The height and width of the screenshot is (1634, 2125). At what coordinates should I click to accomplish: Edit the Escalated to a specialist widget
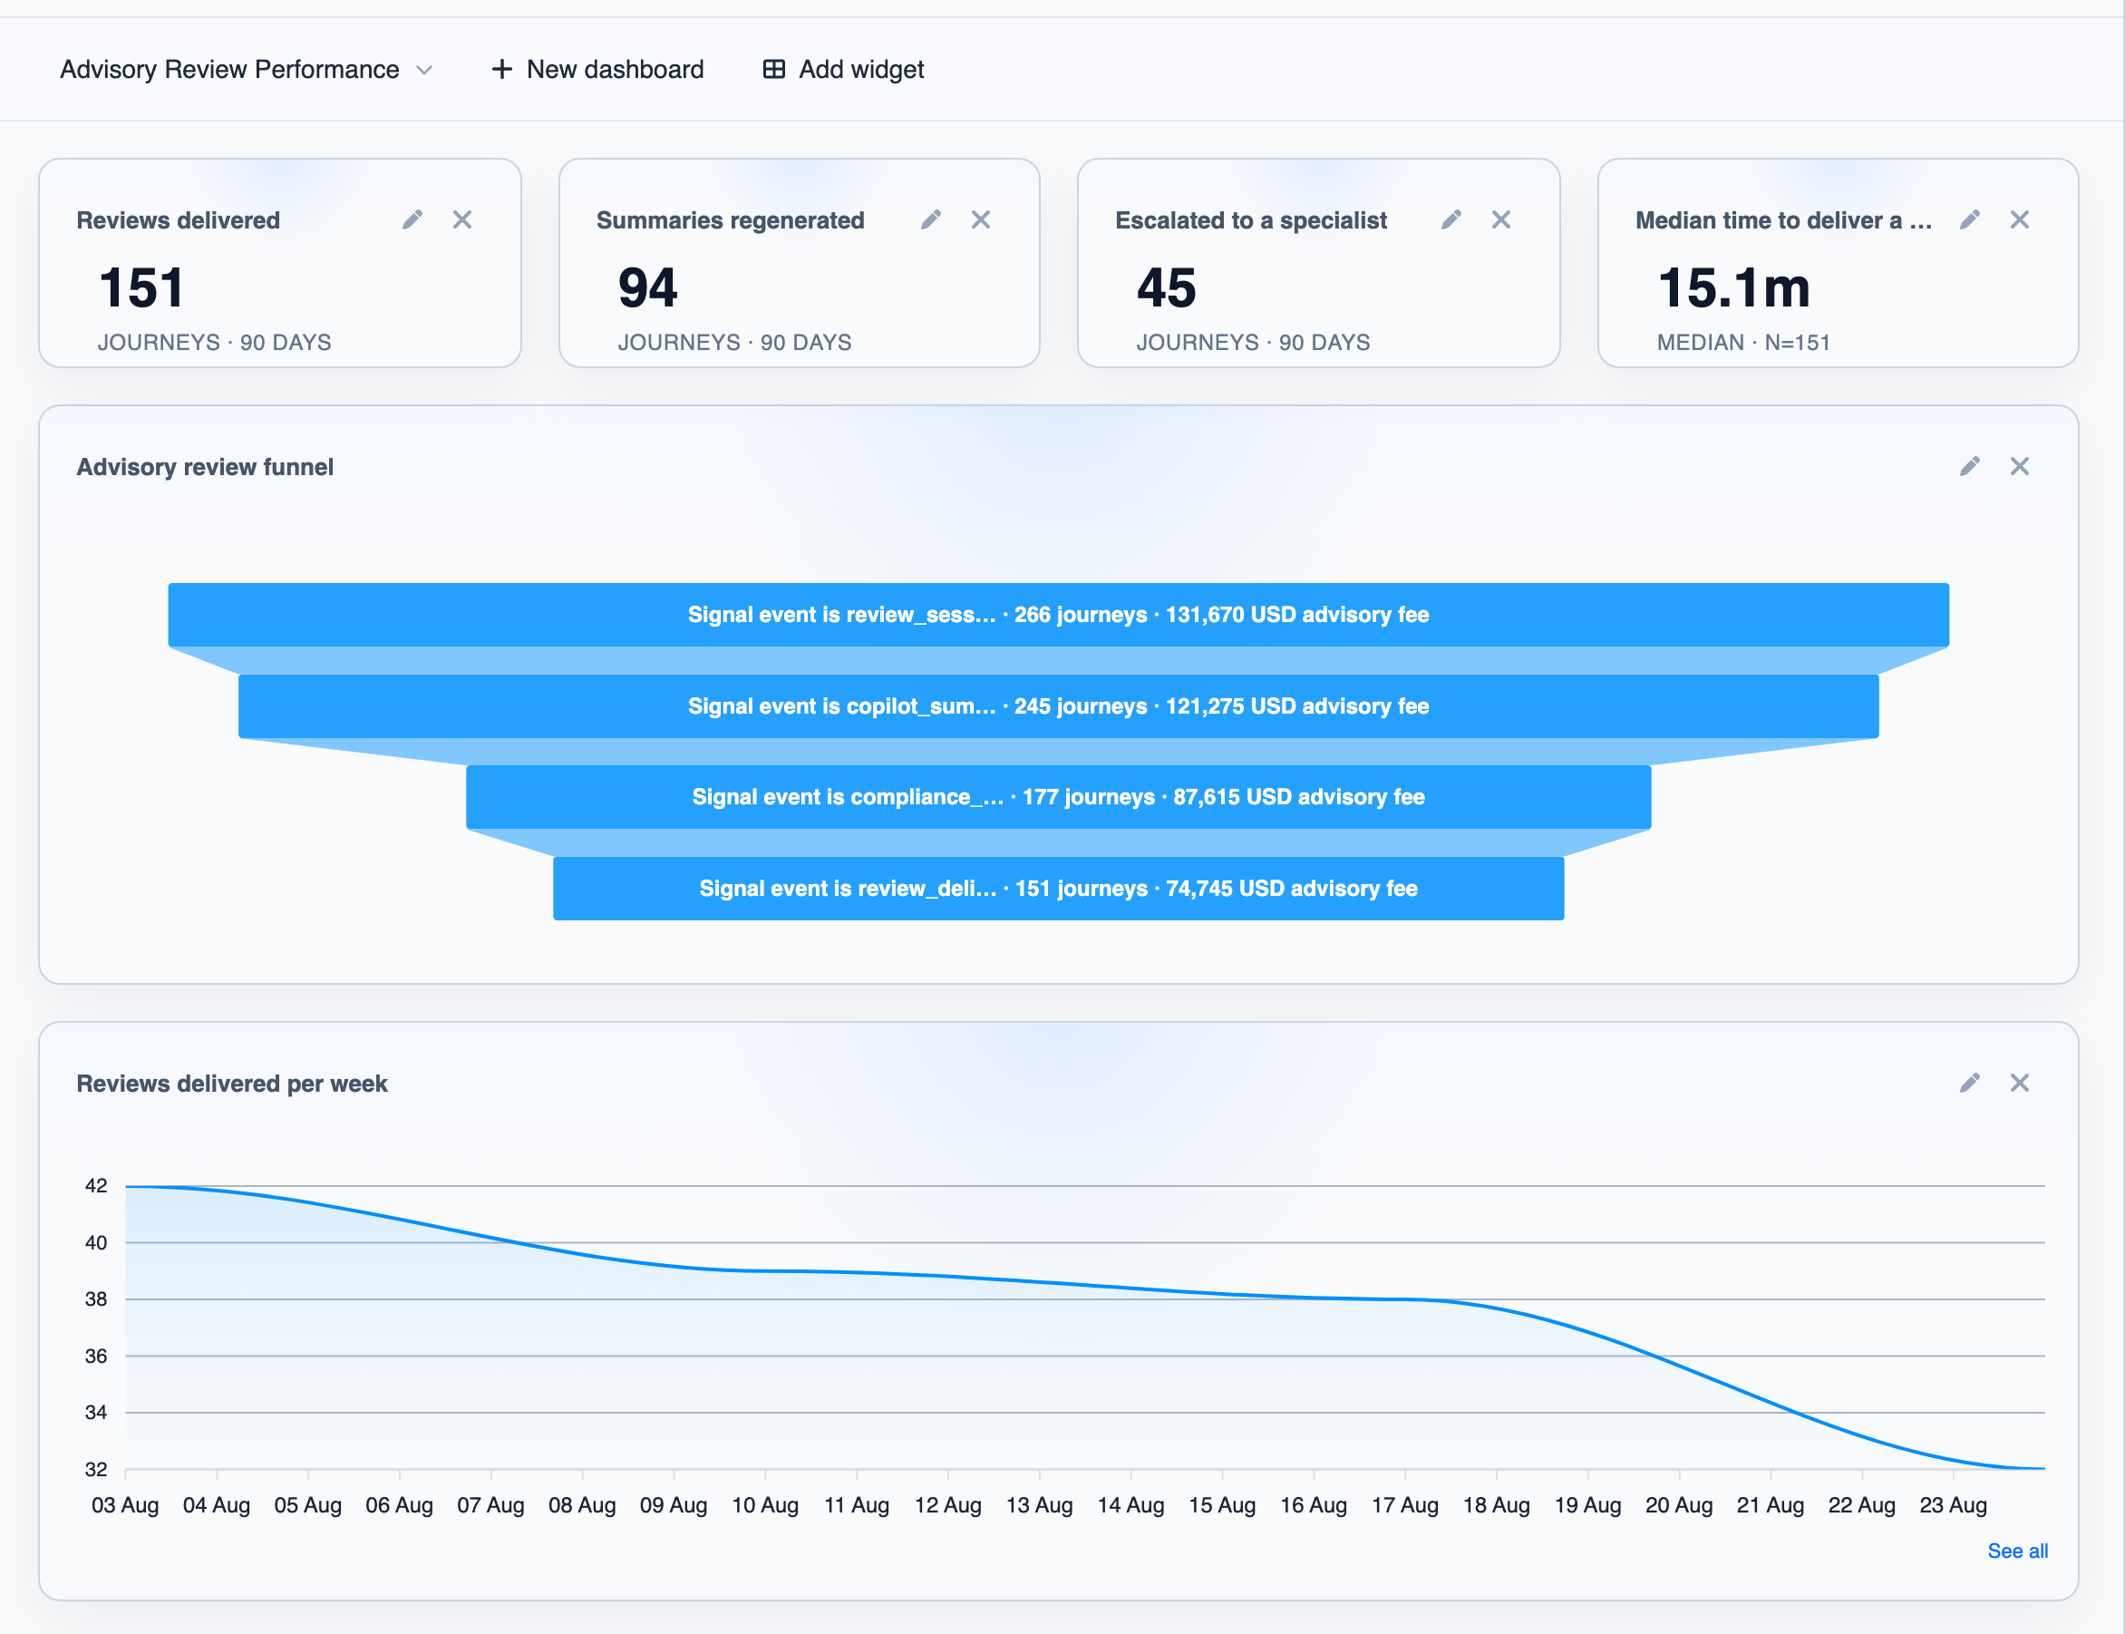pos(1451,219)
